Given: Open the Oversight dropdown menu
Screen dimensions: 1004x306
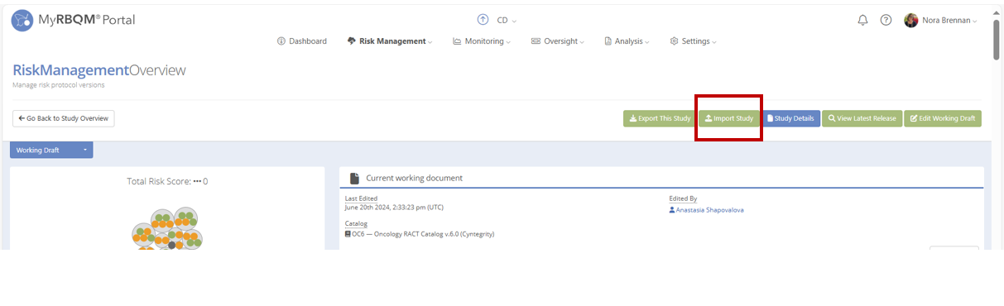Looking at the screenshot, I should (558, 41).
